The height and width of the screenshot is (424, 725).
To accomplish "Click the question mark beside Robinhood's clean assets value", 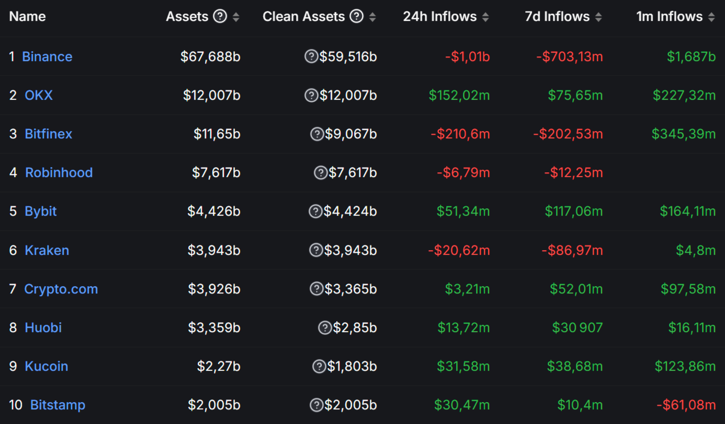I will point(321,172).
